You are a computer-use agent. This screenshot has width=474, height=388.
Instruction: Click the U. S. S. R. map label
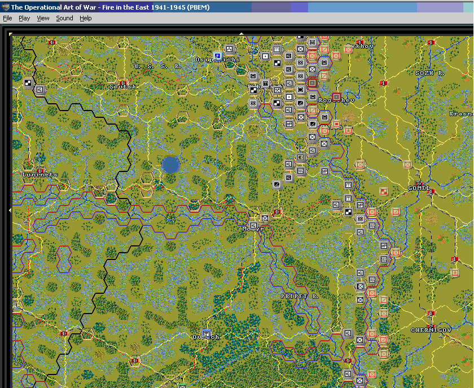[x=157, y=66]
